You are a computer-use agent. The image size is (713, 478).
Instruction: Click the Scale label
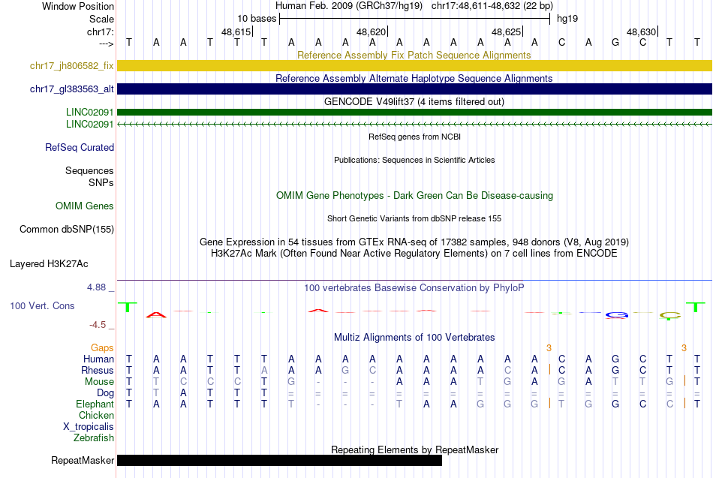pyautogui.click(x=101, y=19)
